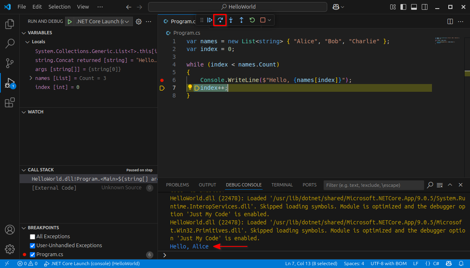
Task: Clear the debug console output
Action: click(440, 185)
